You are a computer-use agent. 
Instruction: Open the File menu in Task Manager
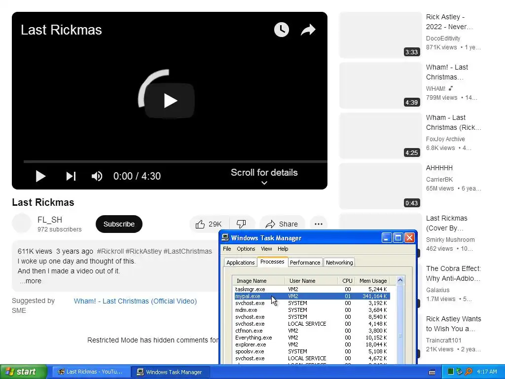tap(227, 249)
